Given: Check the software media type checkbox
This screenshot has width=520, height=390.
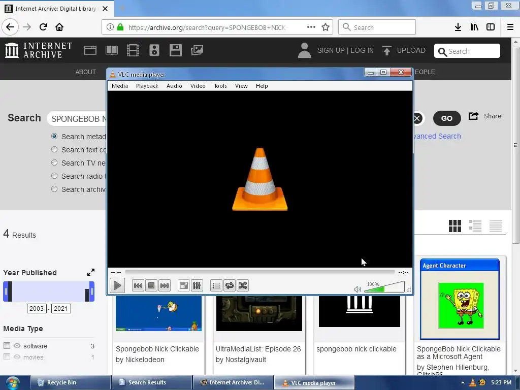Looking at the screenshot, I should [7, 345].
